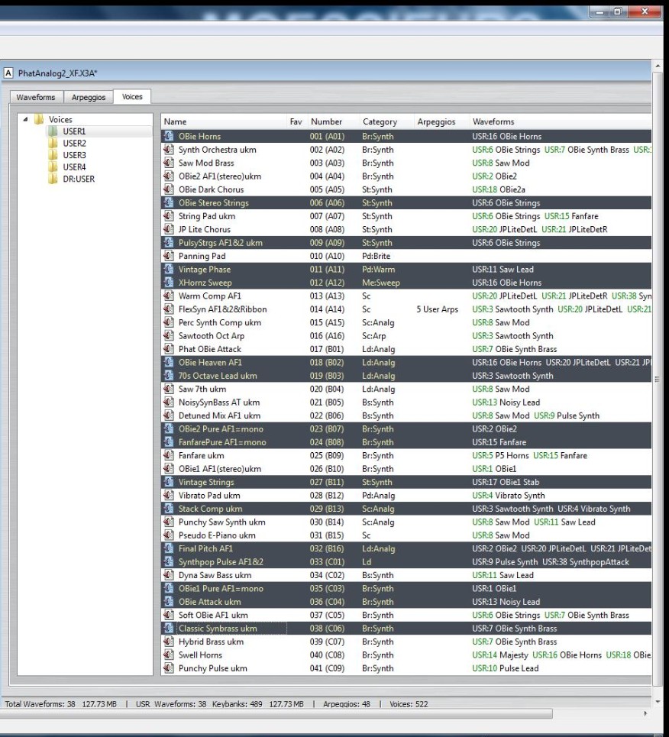Viewport: 669px width, 737px height.
Task: Sort the list by Name column header
Action: click(224, 121)
